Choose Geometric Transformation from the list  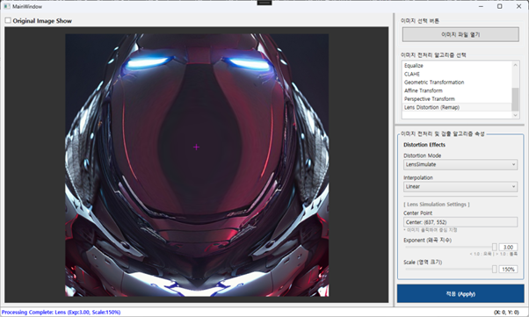tap(456, 83)
